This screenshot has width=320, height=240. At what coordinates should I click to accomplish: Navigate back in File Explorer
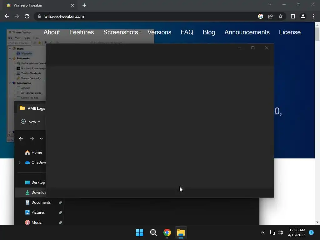coord(21,139)
